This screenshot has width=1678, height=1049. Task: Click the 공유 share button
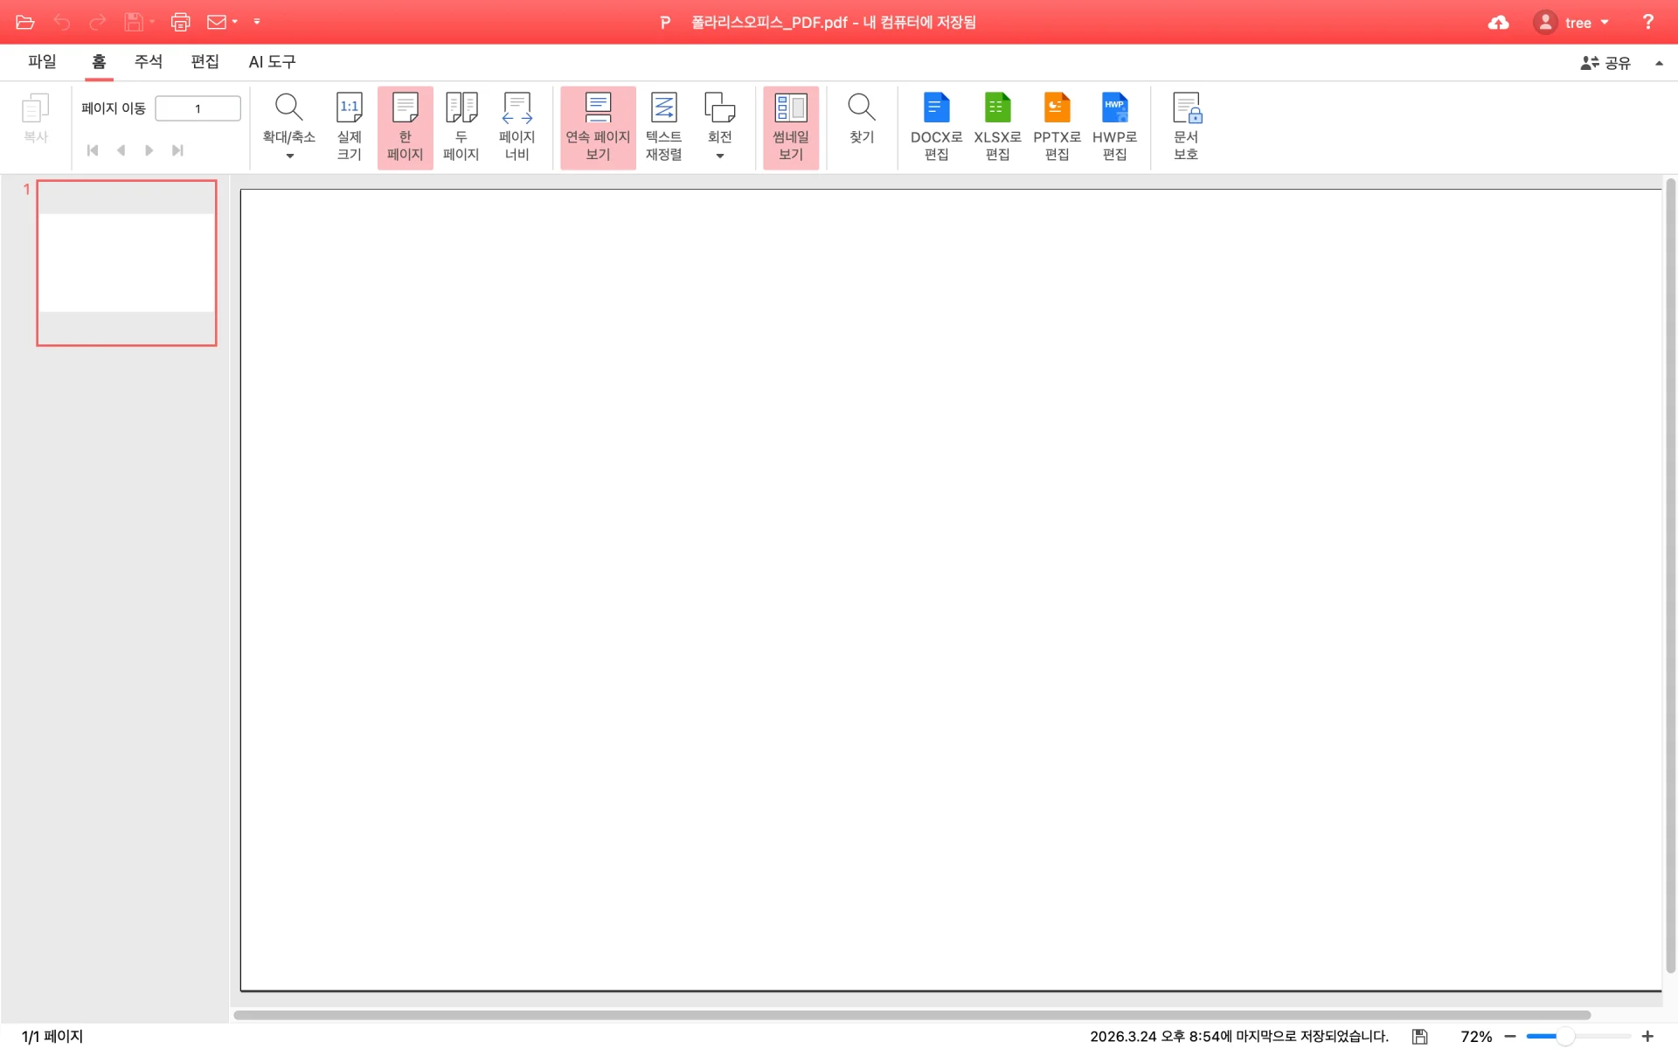pyautogui.click(x=1605, y=63)
